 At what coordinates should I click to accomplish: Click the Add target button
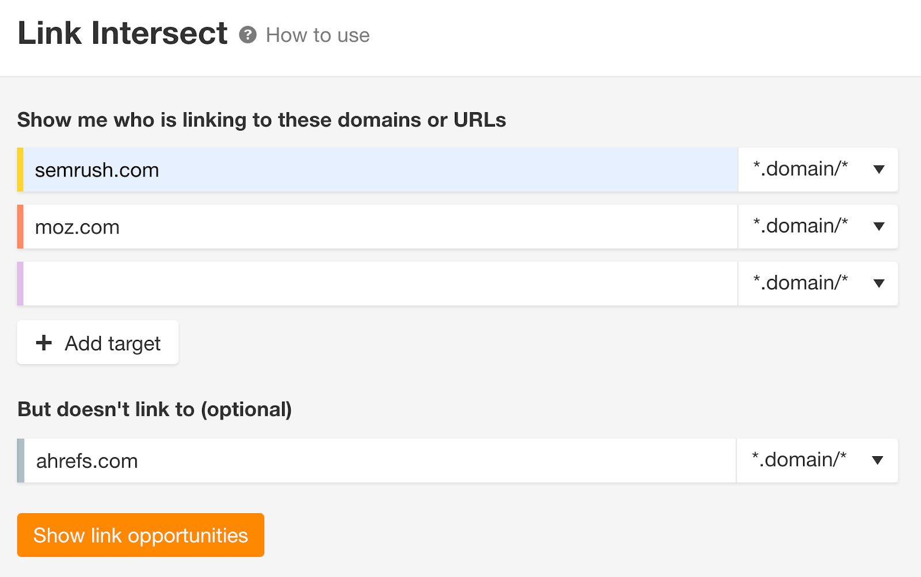[97, 342]
